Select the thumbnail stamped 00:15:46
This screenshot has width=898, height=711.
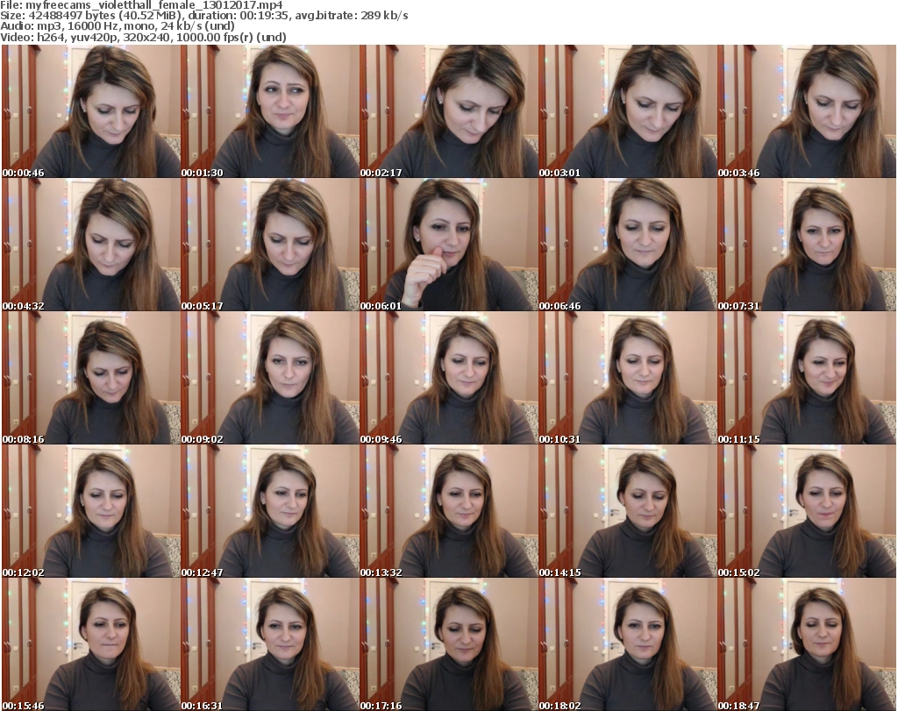[91, 644]
